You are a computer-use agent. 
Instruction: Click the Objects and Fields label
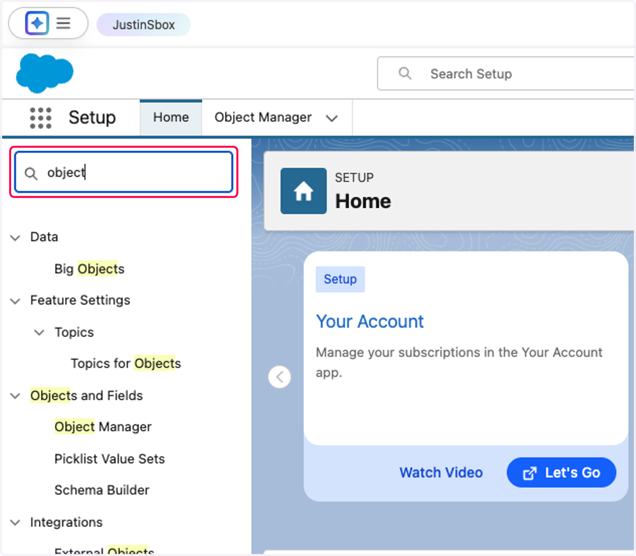(x=86, y=395)
